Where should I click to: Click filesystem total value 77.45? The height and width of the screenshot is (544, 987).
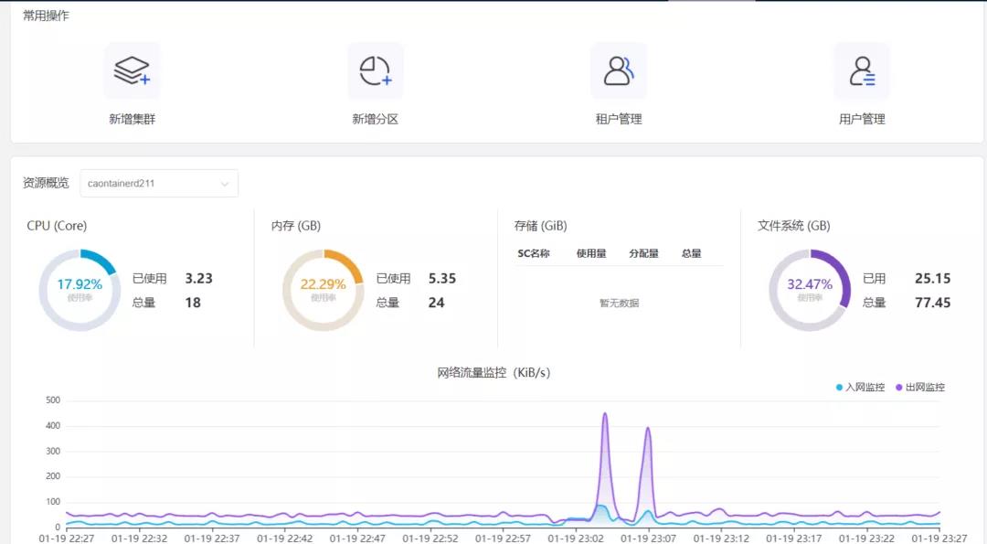[933, 303]
